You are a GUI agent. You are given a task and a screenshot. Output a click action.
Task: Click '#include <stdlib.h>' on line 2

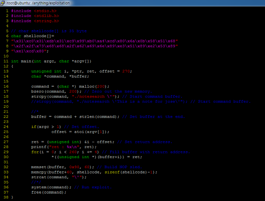35,16
